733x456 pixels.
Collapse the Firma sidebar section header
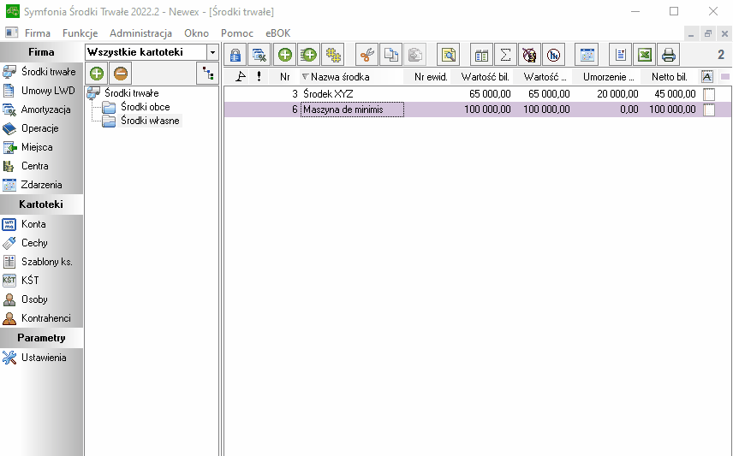41,52
